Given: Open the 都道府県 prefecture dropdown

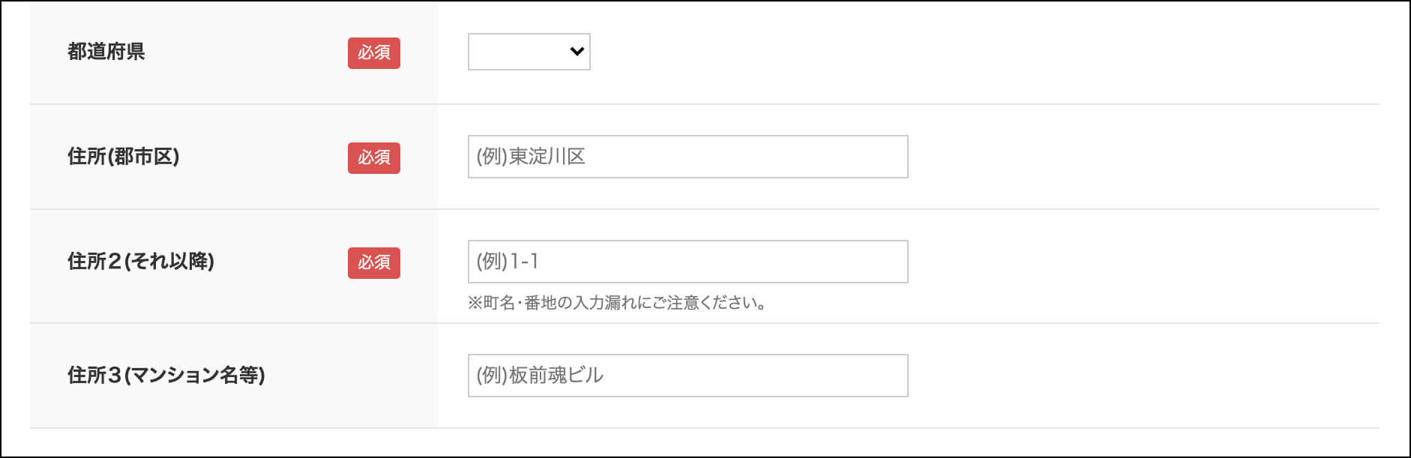Looking at the screenshot, I should [x=529, y=52].
